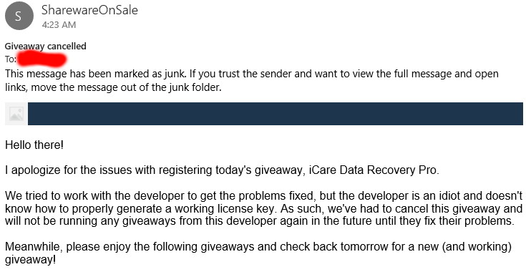Click the "(and working)" parenthetical text

tap(477, 247)
